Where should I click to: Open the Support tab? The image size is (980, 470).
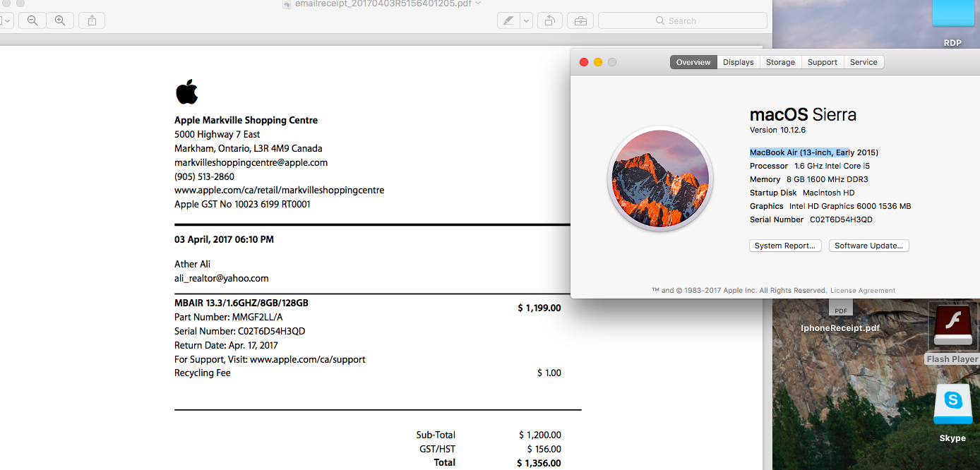823,62
